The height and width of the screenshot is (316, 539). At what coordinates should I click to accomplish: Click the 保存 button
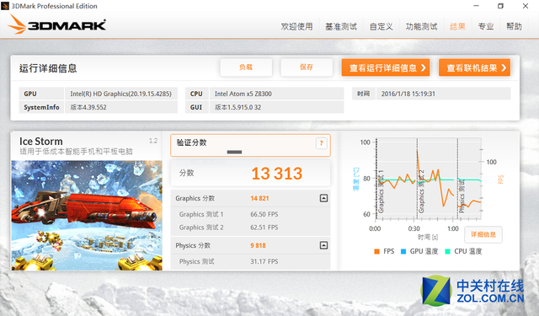(x=307, y=67)
